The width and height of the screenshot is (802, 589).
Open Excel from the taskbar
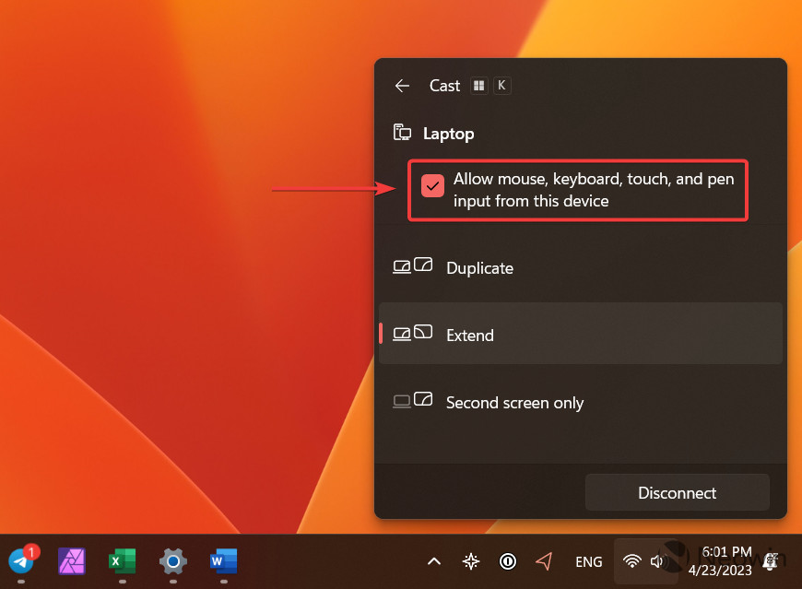click(x=123, y=560)
